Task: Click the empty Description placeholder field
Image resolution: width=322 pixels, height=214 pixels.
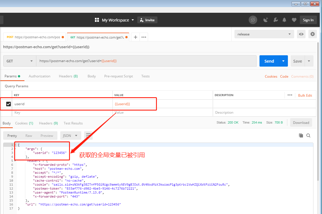Action: (265, 113)
